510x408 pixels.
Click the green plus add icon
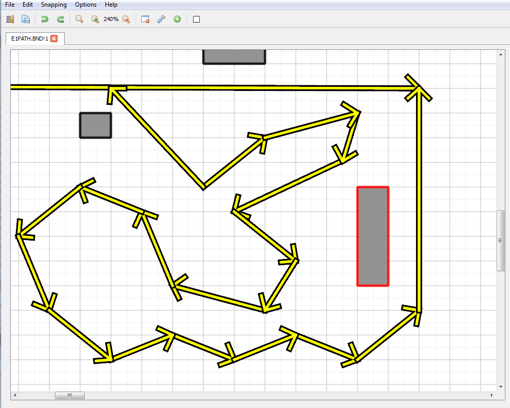[177, 20]
